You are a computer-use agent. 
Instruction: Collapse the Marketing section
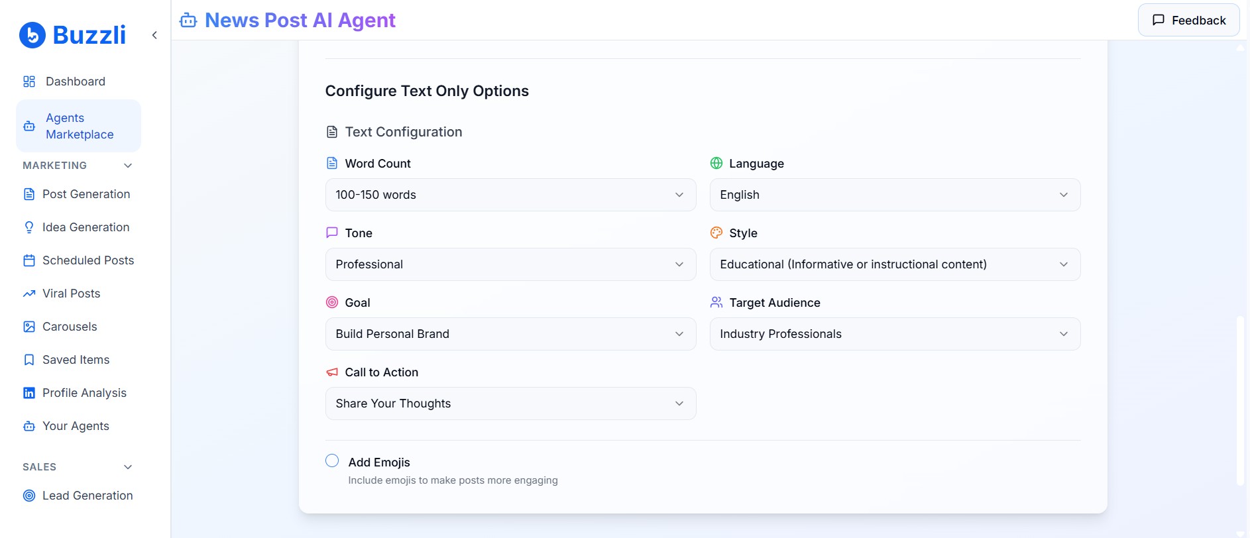(128, 166)
